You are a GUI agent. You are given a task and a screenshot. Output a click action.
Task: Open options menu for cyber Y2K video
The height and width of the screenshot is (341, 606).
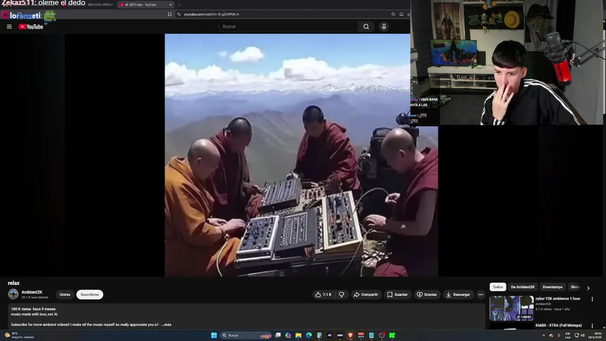pyautogui.click(x=592, y=299)
